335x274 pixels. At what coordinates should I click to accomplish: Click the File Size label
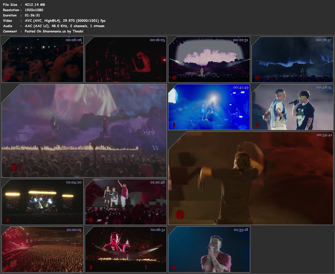(10, 4)
